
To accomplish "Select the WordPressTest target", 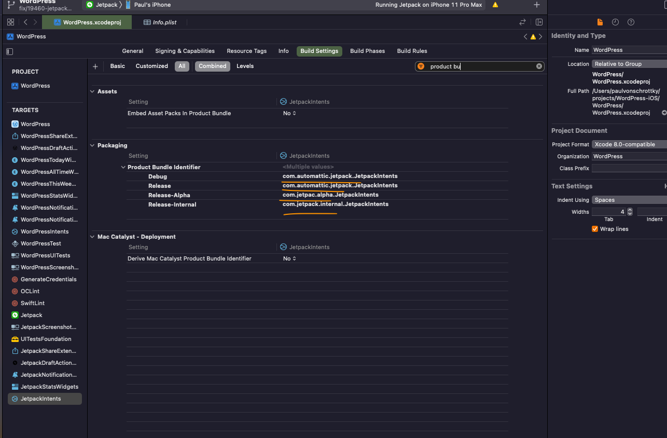I will click(x=41, y=243).
